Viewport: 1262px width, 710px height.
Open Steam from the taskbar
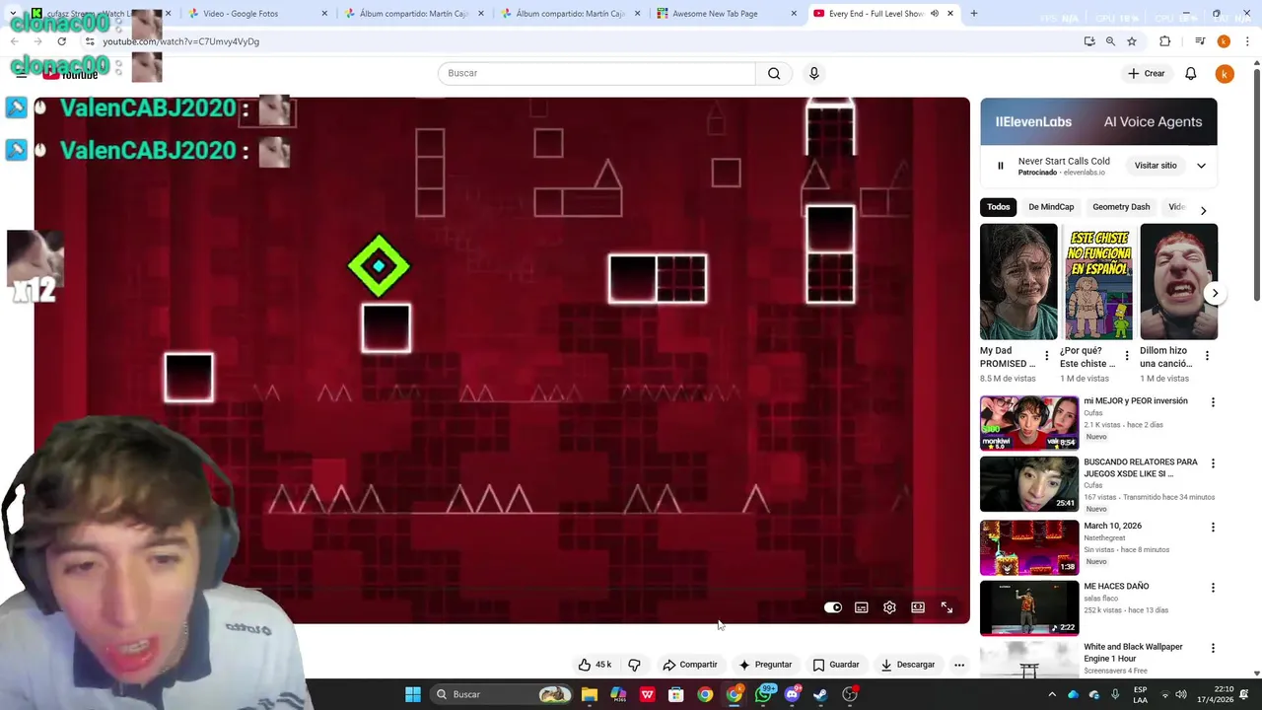coord(820,694)
